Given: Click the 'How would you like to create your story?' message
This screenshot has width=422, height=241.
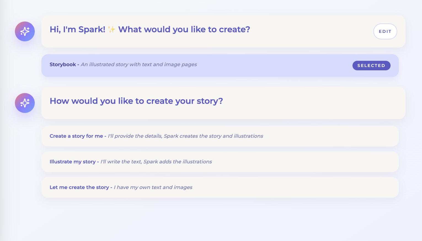Looking at the screenshot, I should click(x=136, y=101).
